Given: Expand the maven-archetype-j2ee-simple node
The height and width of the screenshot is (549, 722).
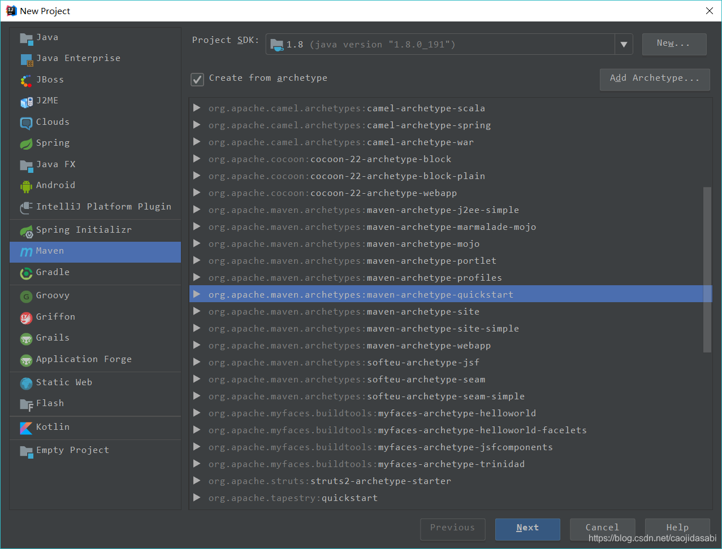Looking at the screenshot, I should tap(197, 210).
